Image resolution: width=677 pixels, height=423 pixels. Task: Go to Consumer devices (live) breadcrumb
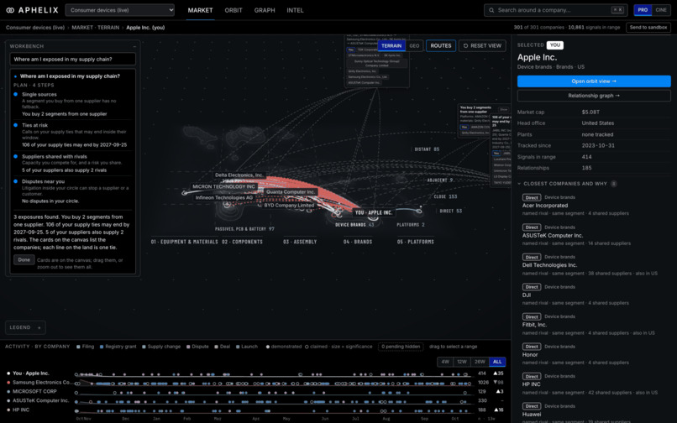point(35,28)
